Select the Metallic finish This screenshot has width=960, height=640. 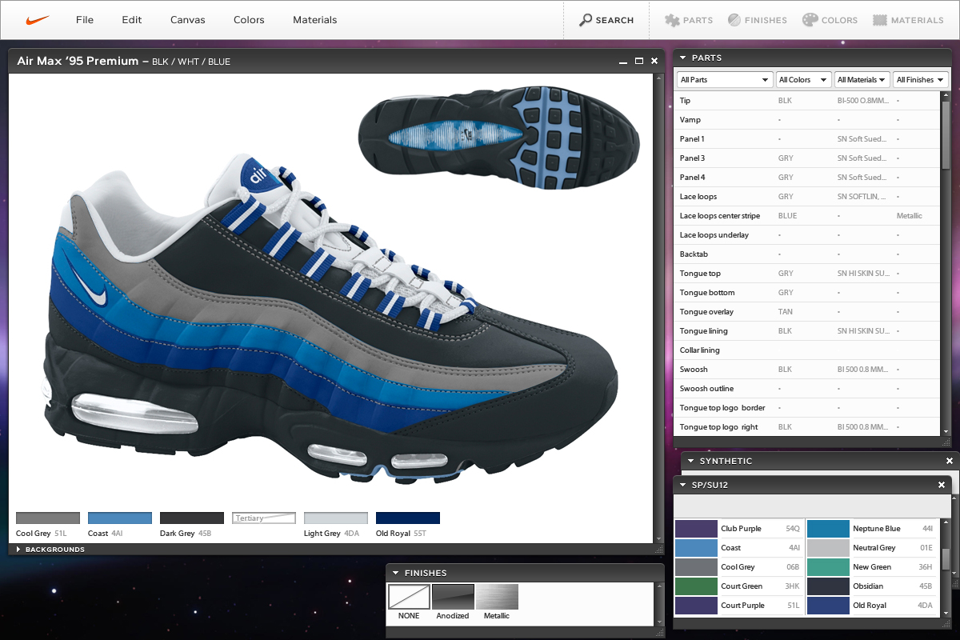point(497,597)
